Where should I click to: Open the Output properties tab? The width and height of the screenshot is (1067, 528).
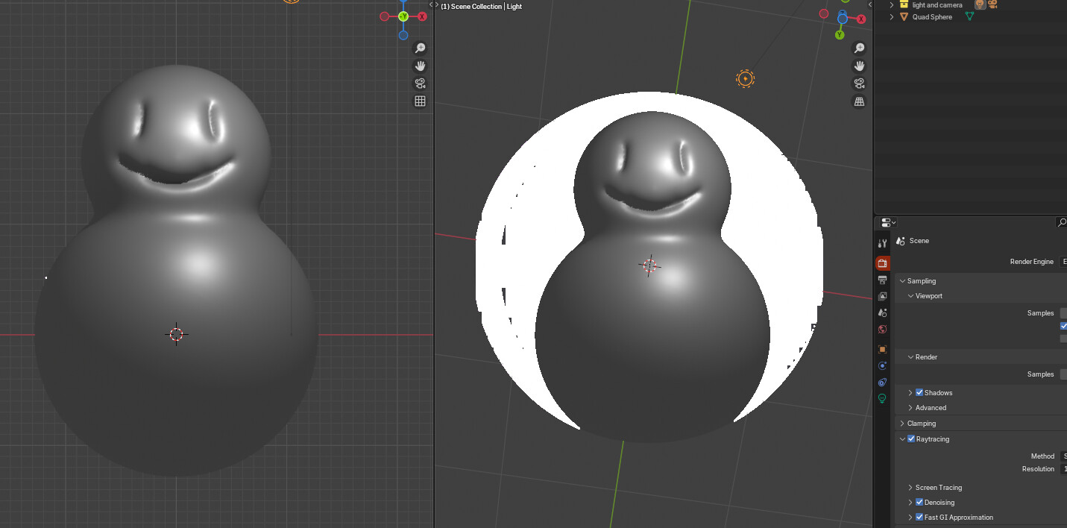[x=882, y=280]
